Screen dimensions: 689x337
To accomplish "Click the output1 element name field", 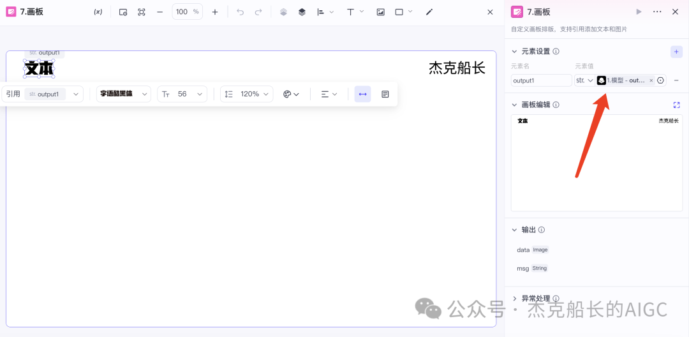I will (x=542, y=80).
